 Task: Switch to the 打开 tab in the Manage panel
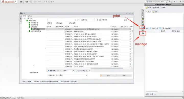(x=155, y=12)
